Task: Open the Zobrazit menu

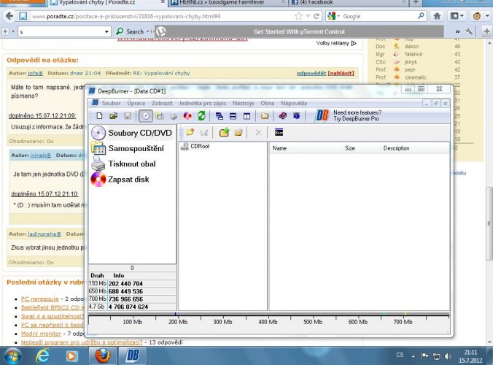Action: click(162, 103)
